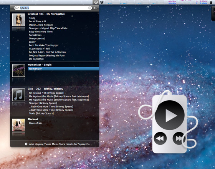
Task: Select the Womanizer single cover thumbnail
Action: click(18, 71)
